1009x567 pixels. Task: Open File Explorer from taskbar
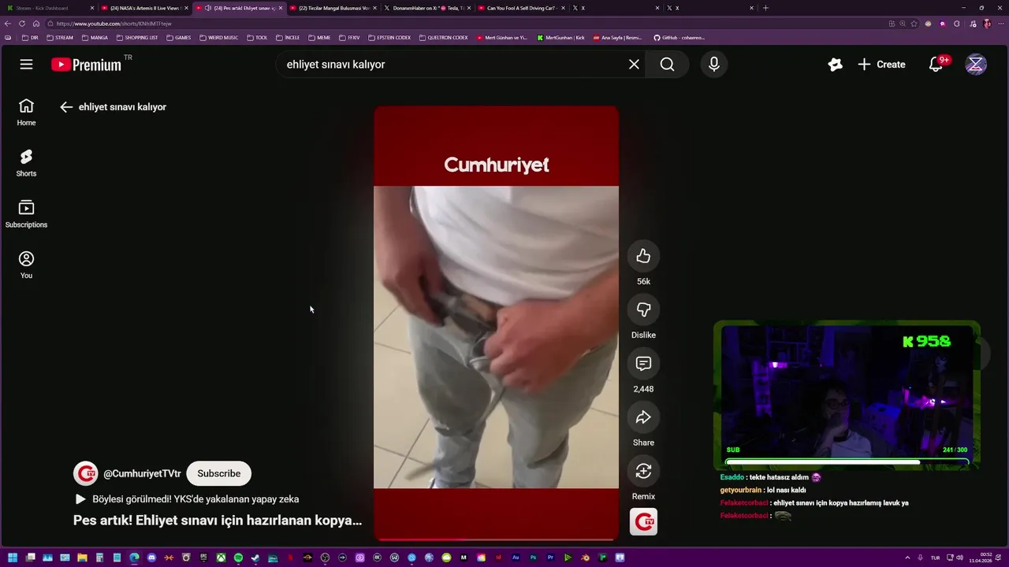[82, 558]
